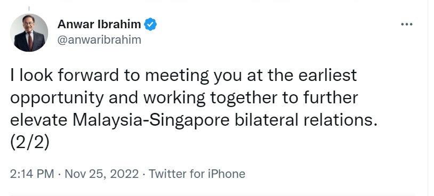This screenshot has width=434, height=196.
Task: Open the three-dot more options menu
Action: (407, 24)
